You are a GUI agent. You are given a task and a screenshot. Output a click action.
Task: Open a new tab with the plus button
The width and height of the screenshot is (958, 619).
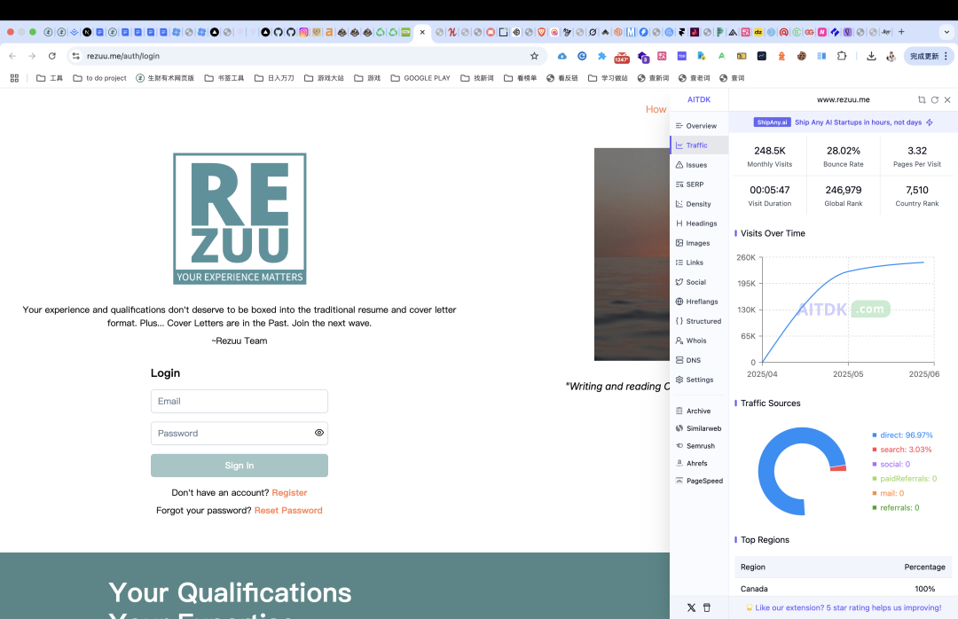point(901,32)
